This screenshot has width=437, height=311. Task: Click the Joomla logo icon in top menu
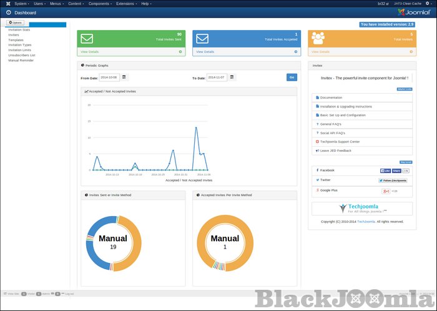click(6, 3)
